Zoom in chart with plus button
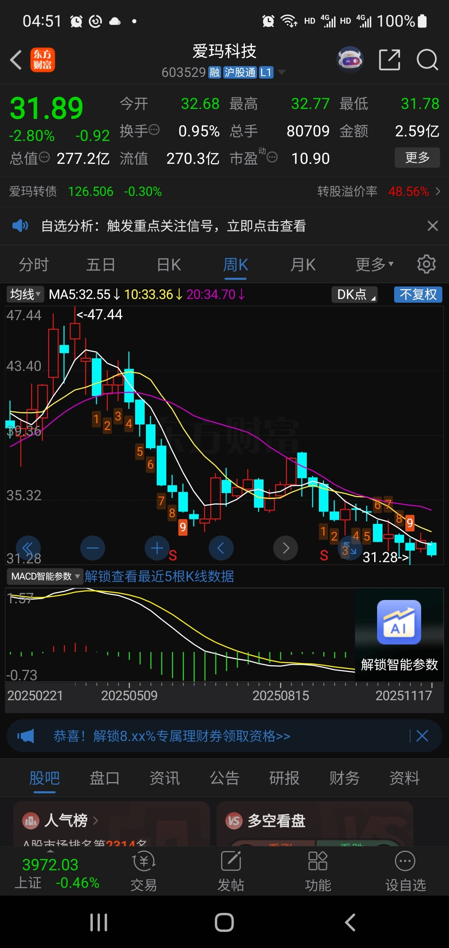Viewport: 449px width, 948px height. tap(157, 548)
